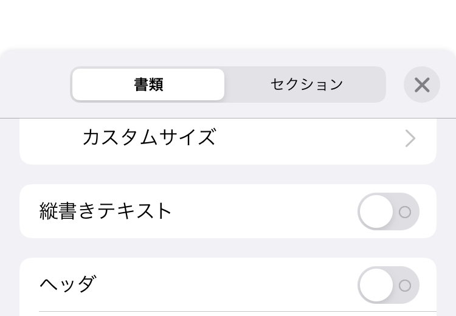
Task: Open the カスタムサイズ option
Action: click(x=149, y=138)
